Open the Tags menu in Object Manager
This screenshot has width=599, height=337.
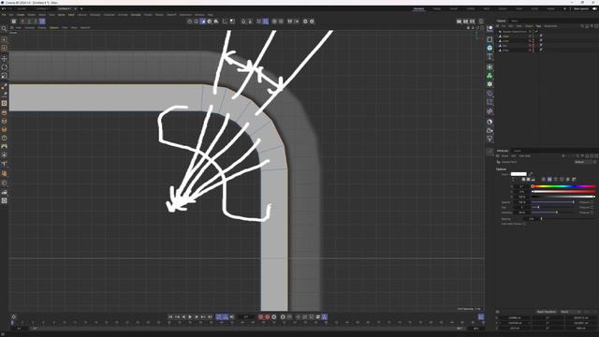pyautogui.click(x=538, y=26)
